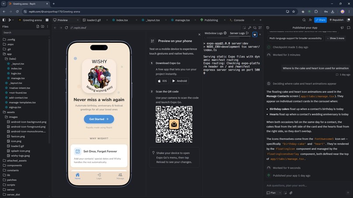Switch to the Console tab

click(x=239, y=20)
